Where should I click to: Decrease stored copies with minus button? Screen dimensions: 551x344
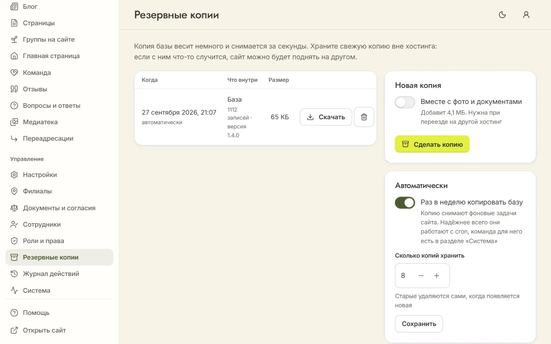tap(421, 276)
